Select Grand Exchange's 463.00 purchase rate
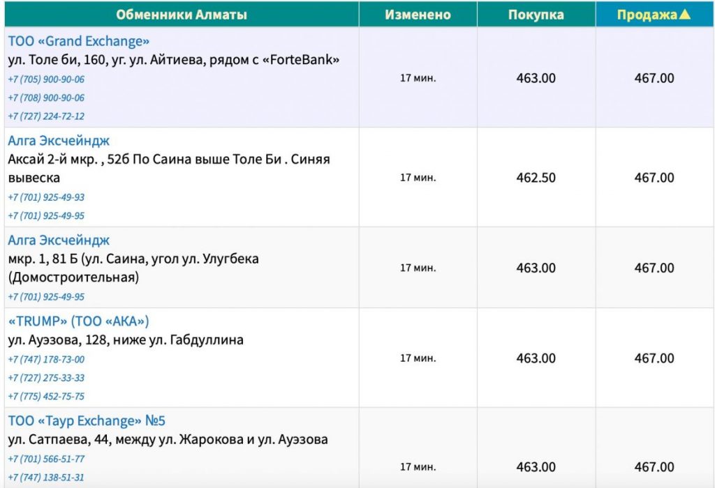Image resolution: width=715 pixels, height=488 pixels. click(536, 78)
